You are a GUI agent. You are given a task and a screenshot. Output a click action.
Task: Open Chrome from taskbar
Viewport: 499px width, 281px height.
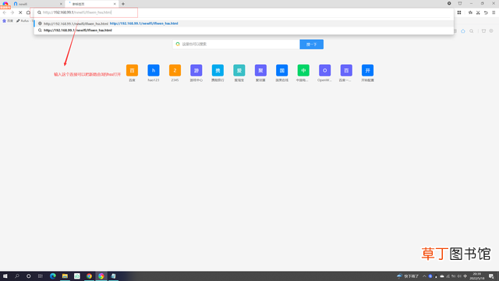click(x=89, y=276)
